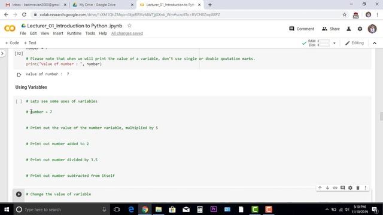Open Calculator from taskbar
Image resolution: width=383 pixels, height=215 pixels.
pyautogui.click(x=200, y=210)
